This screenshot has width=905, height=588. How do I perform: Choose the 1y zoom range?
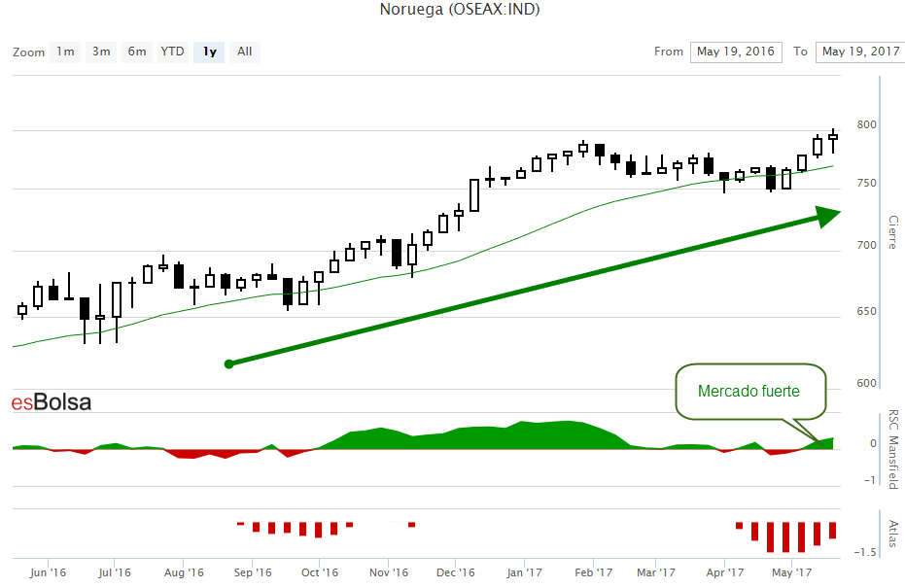tap(209, 52)
